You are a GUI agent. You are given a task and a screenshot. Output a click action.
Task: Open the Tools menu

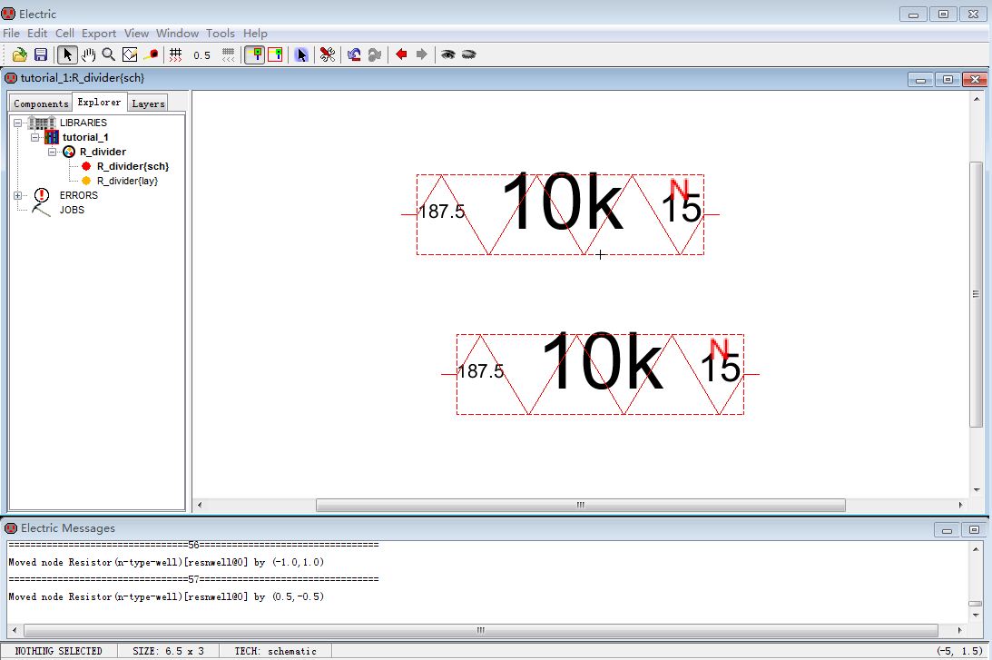coord(220,34)
